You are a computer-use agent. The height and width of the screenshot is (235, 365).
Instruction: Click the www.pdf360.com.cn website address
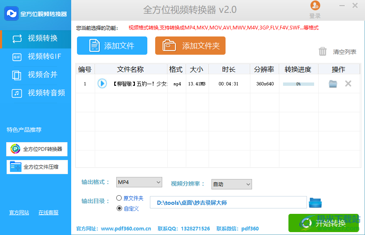coord(126,229)
